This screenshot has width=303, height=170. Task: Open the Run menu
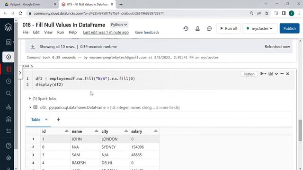[61, 33]
